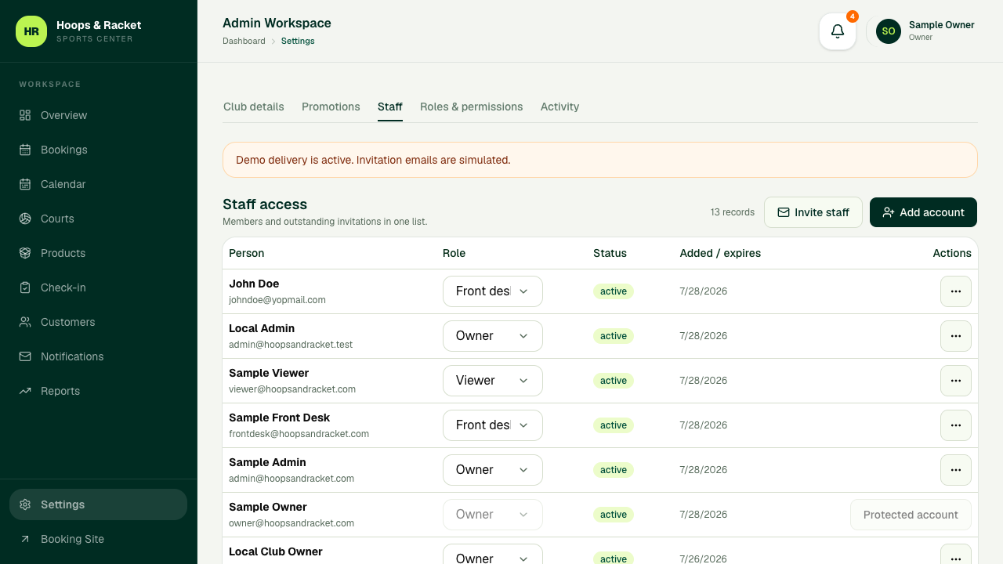1003x564 pixels.
Task: Open role dropdown for John Doe
Action: (x=493, y=291)
